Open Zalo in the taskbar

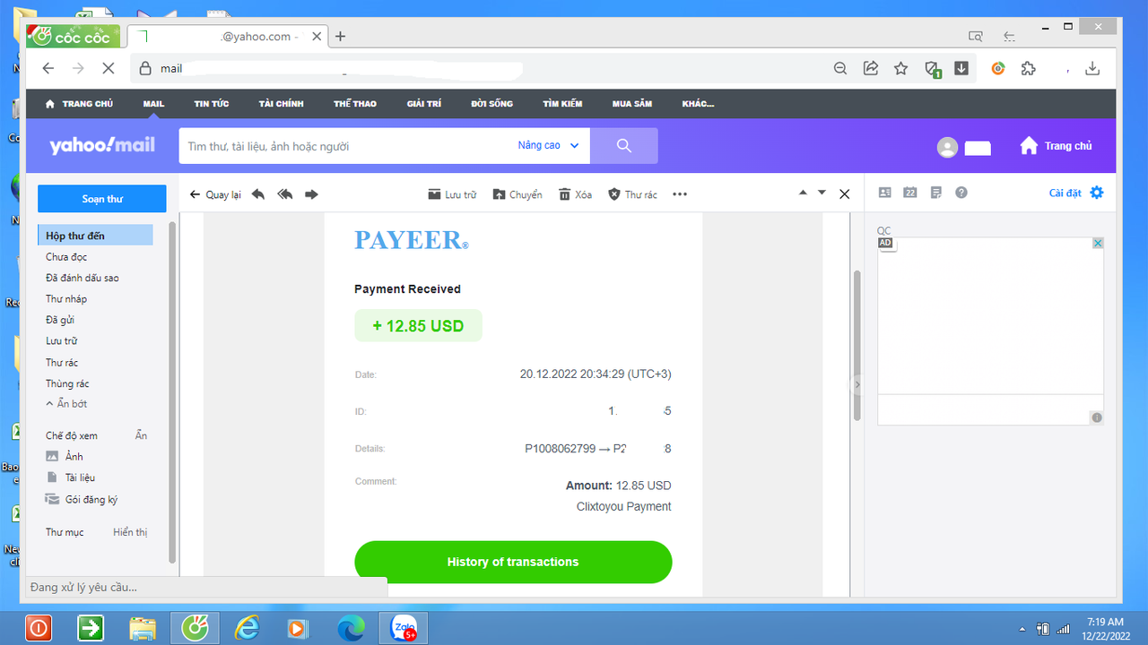click(x=404, y=628)
